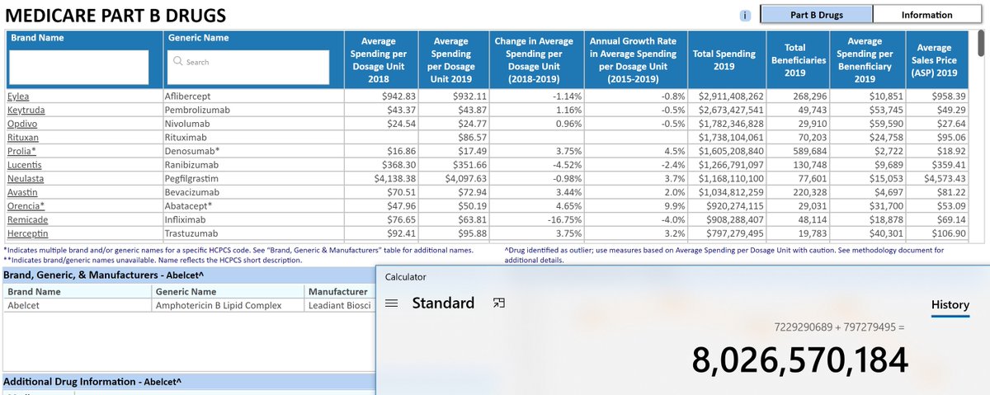Viewport: 990px width, 395px height.
Task: Select the Manufacturer column header
Action: click(337, 291)
